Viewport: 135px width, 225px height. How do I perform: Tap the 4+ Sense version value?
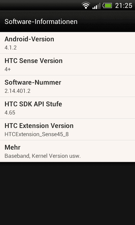[8, 69]
